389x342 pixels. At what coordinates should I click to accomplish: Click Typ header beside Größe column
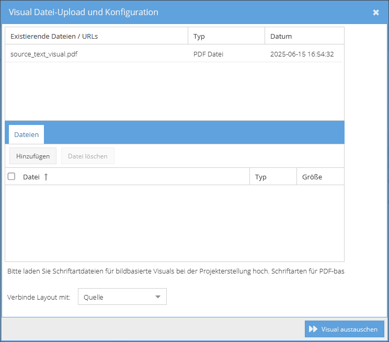point(261,177)
